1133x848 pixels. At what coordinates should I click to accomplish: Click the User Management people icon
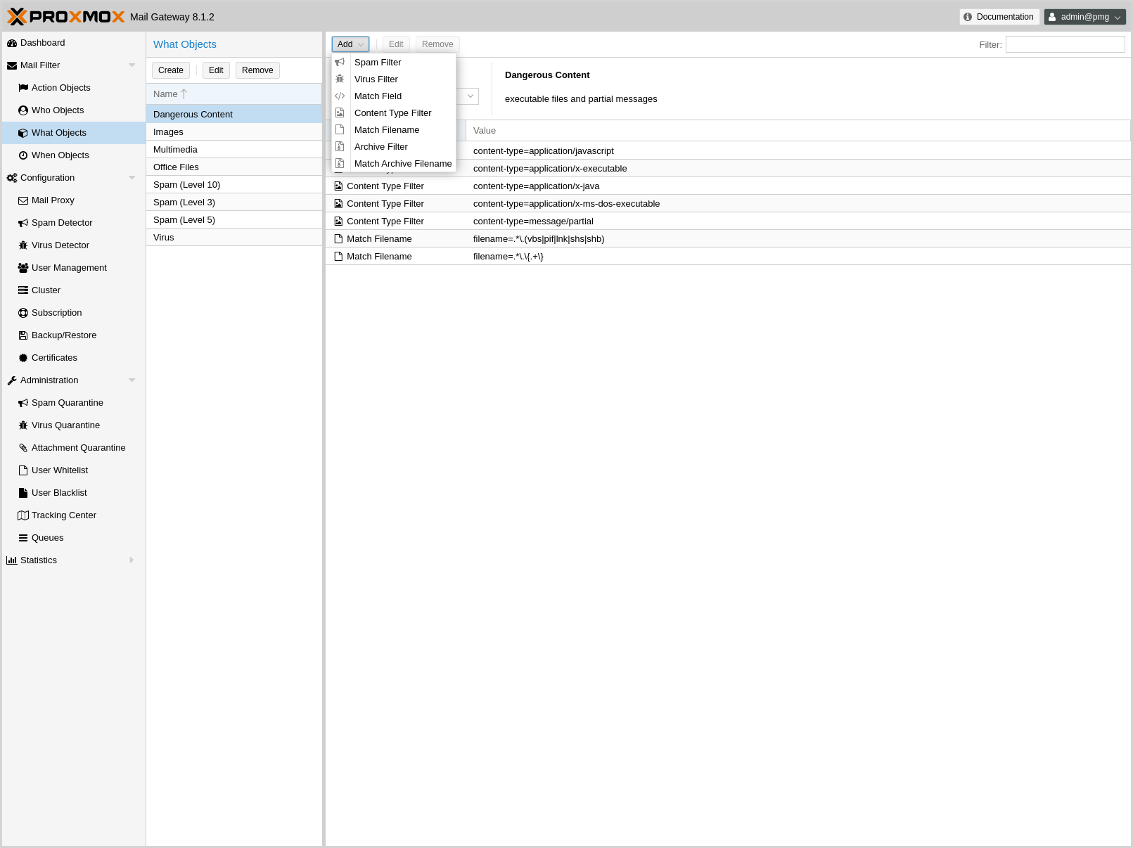coord(23,268)
